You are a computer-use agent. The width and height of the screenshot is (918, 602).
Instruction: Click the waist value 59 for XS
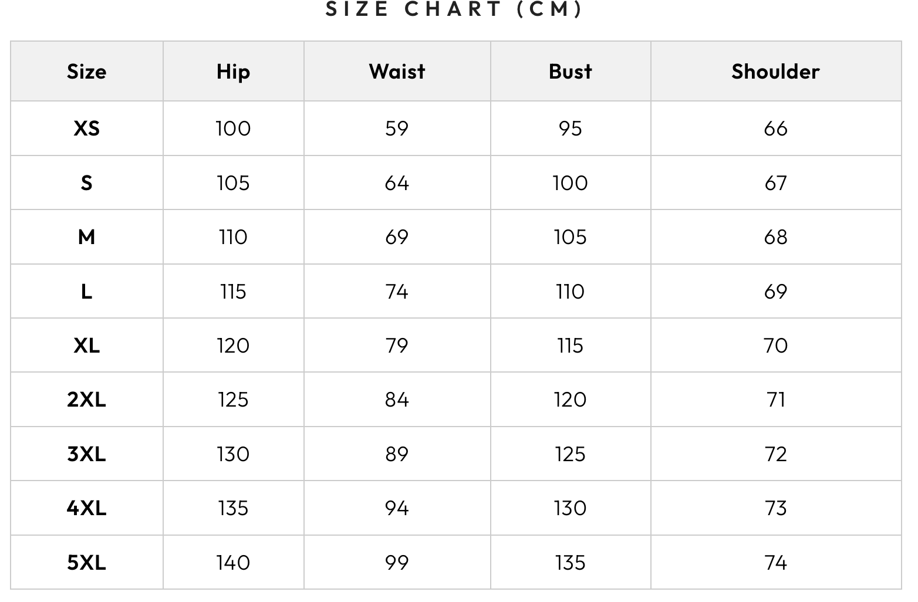point(397,128)
